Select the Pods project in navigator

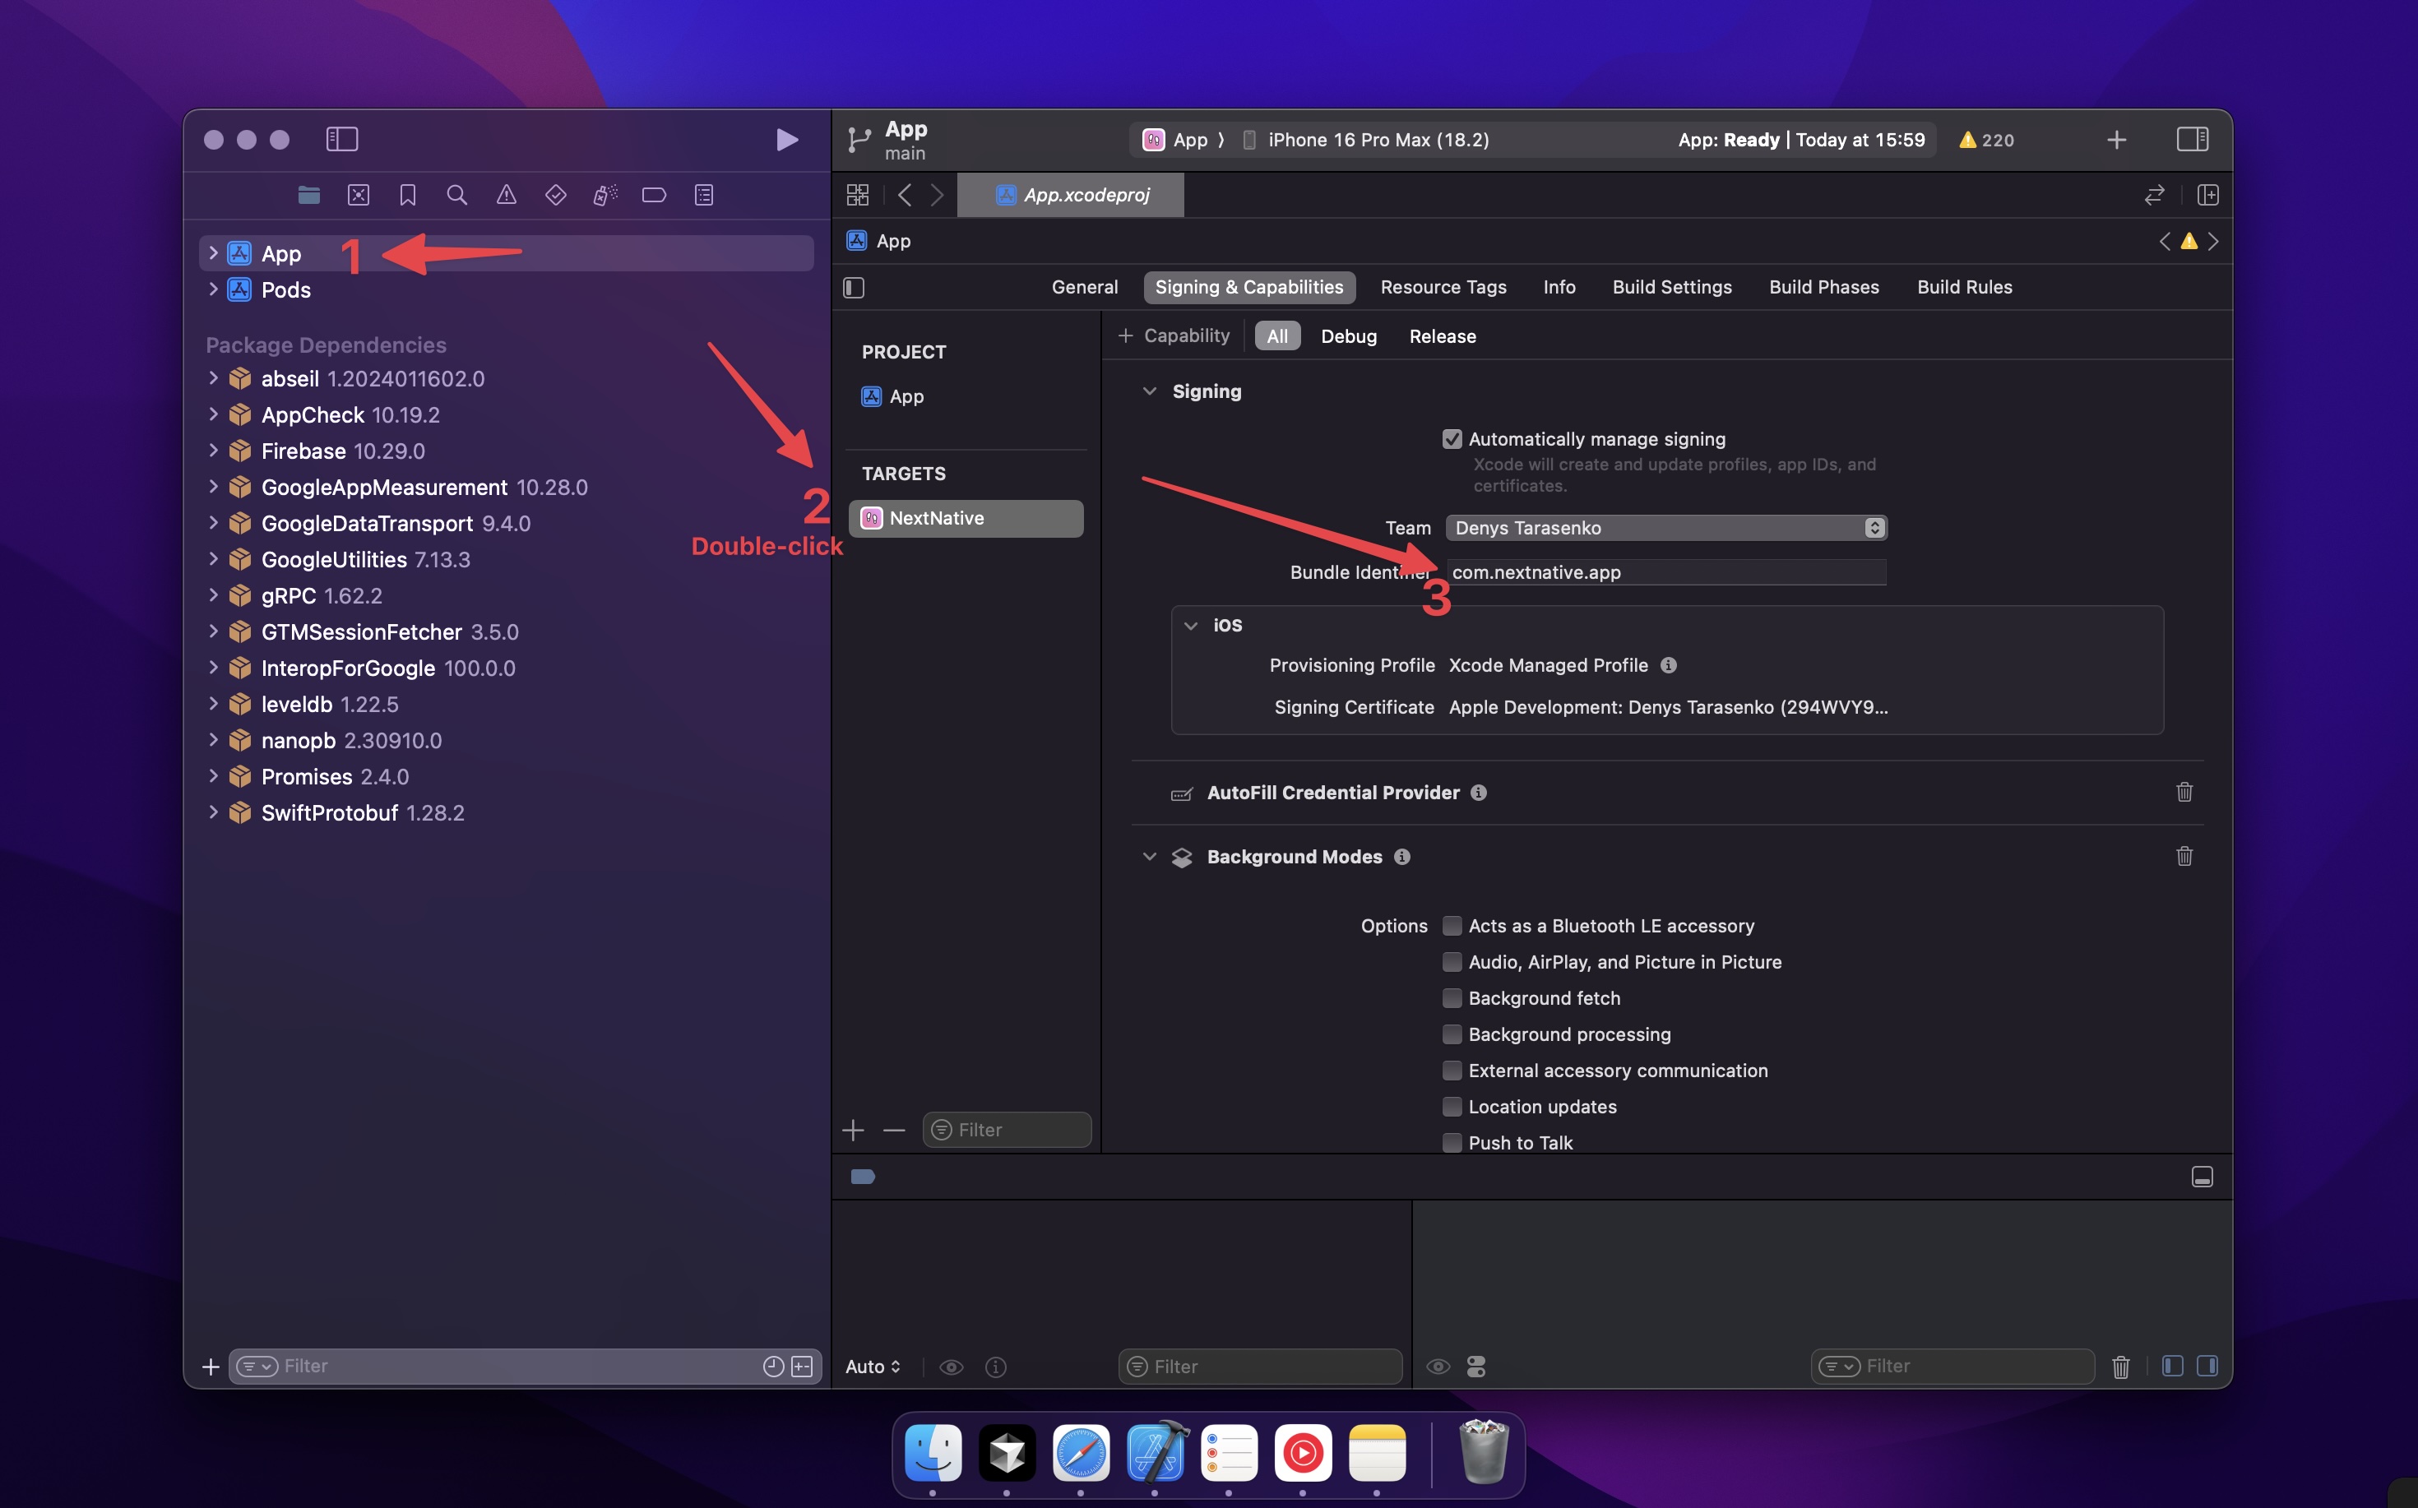click(x=285, y=290)
